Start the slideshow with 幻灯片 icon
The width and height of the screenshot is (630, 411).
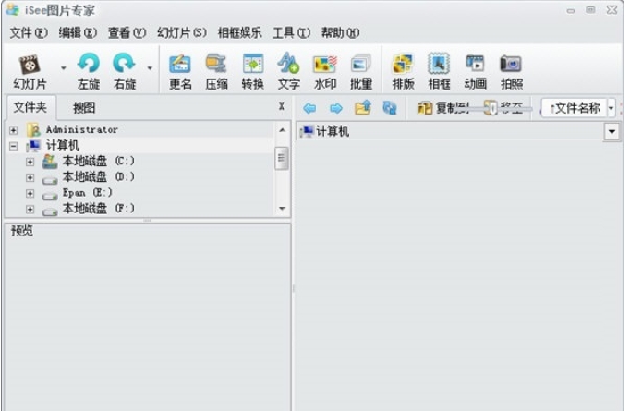pos(30,72)
